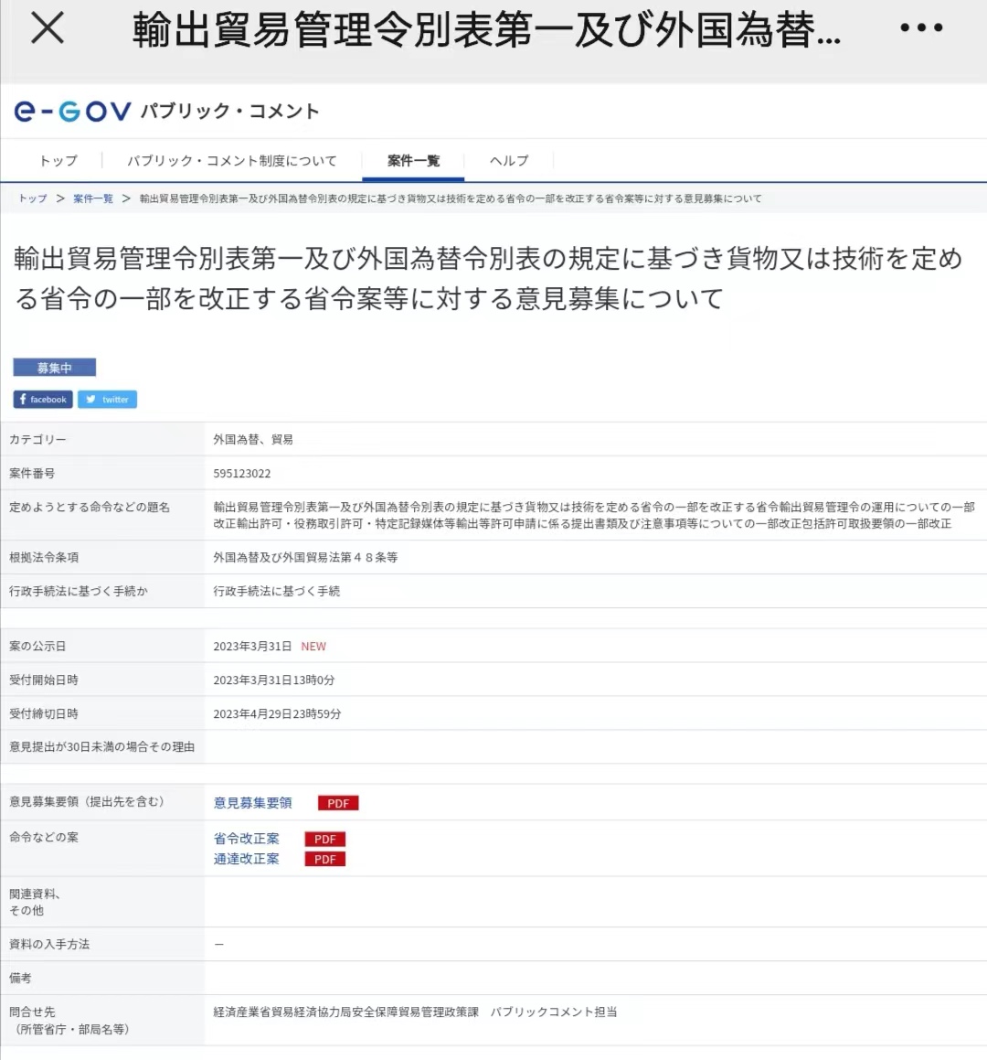The image size is (987, 1060).
Task: Share the page via Facebook button
Action: click(x=43, y=400)
